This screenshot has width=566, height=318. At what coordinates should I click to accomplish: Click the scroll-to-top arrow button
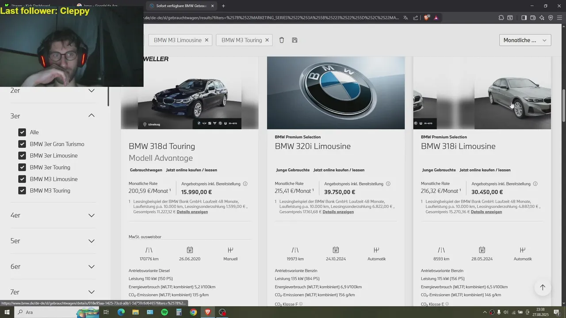point(543,288)
